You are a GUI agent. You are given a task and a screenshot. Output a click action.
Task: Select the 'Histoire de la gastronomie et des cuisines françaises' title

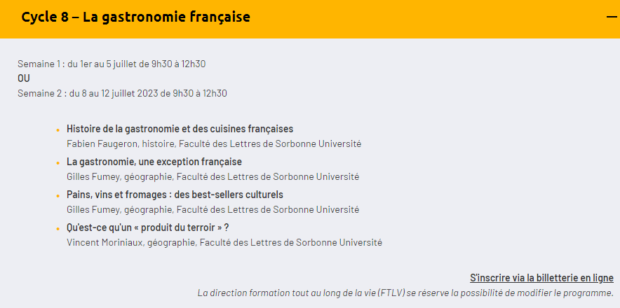point(180,129)
